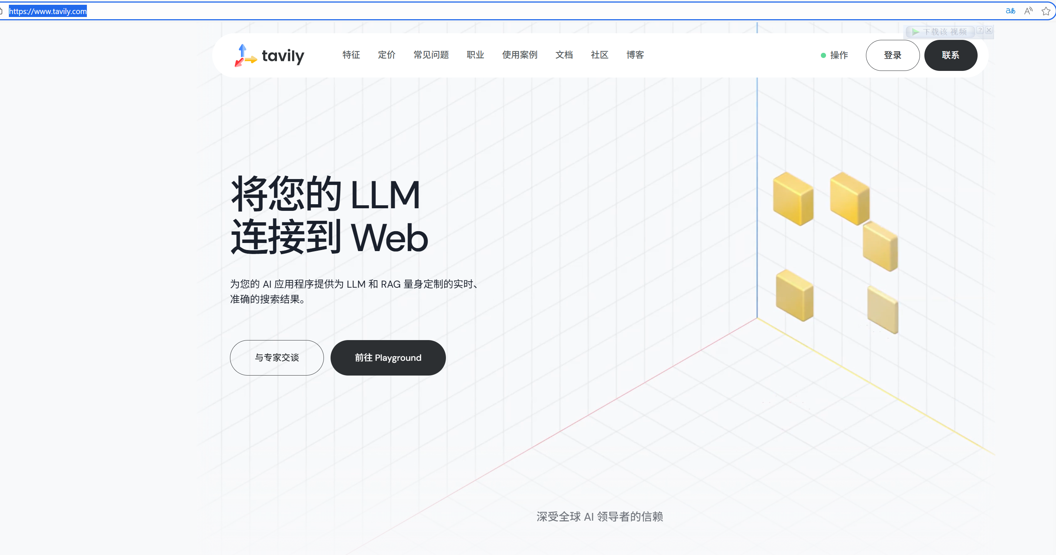Image resolution: width=1056 pixels, height=555 pixels.
Task: Open the 定价 pricing menu item
Action: tap(386, 55)
